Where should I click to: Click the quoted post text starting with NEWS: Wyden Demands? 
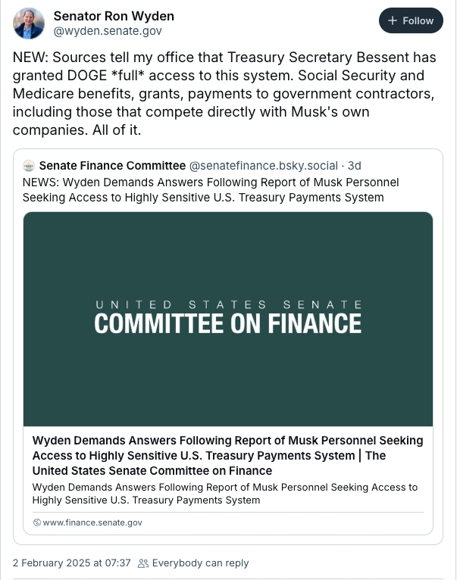point(211,190)
